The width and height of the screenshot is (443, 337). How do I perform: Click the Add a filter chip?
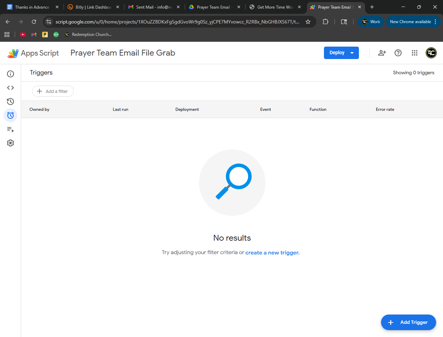(53, 91)
